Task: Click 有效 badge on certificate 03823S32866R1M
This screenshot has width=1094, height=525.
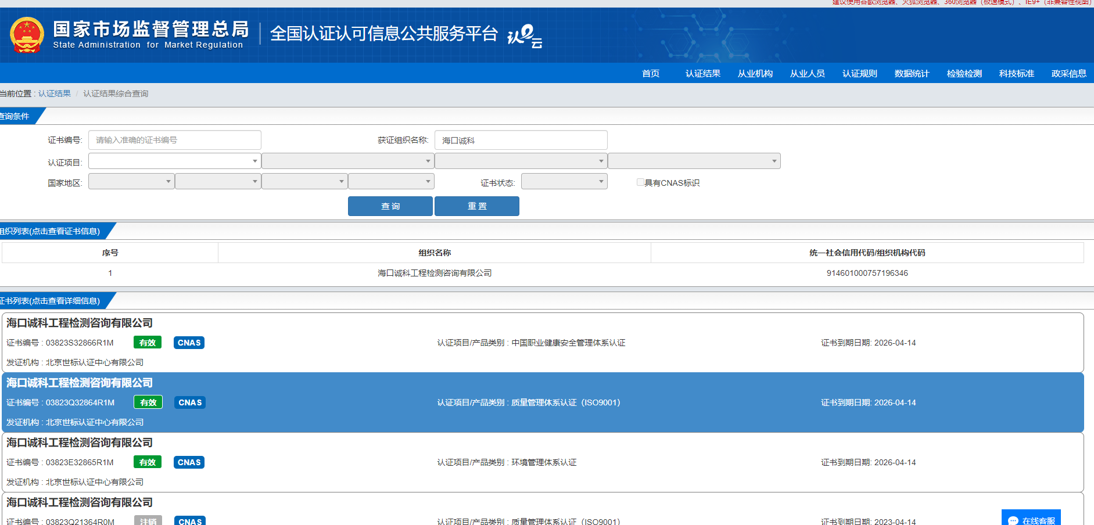Action: click(x=148, y=343)
